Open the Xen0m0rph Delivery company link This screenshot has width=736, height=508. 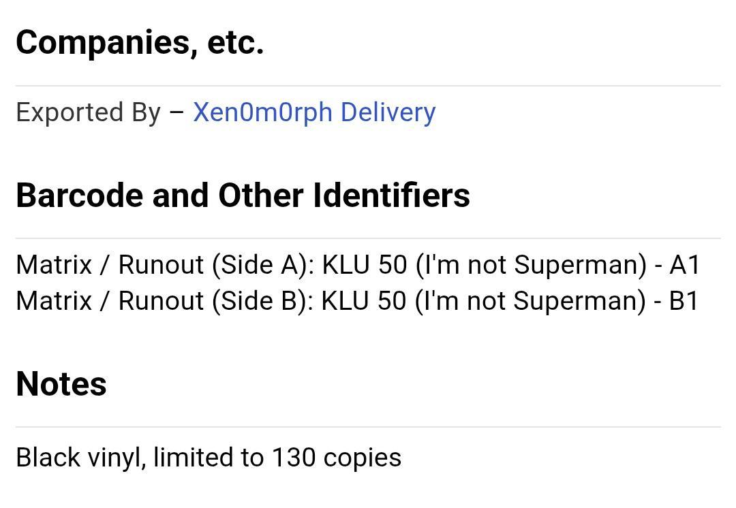pos(314,113)
